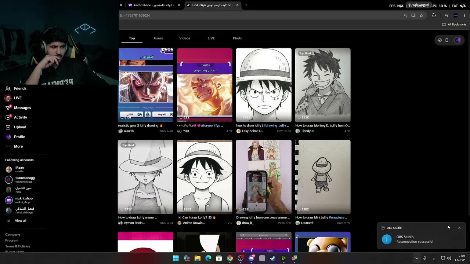Viewport: 470px width, 264px height.
Task: Go to LIVE in the left sidebar
Action: pyautogui.click(x=13, y=98)
